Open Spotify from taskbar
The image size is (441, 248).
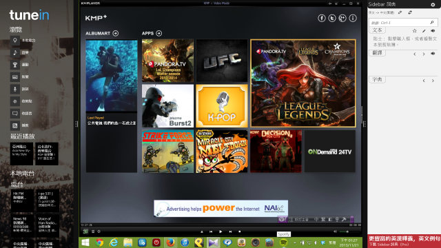[x=283, y=242]
